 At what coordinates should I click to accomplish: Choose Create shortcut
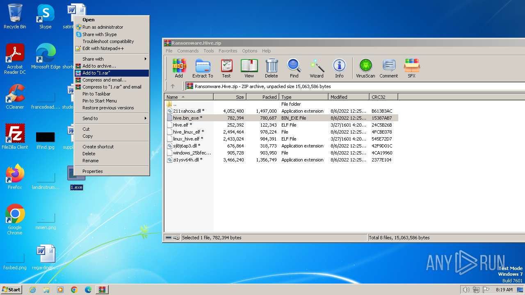pyautogui.click(x=112, y=147)
